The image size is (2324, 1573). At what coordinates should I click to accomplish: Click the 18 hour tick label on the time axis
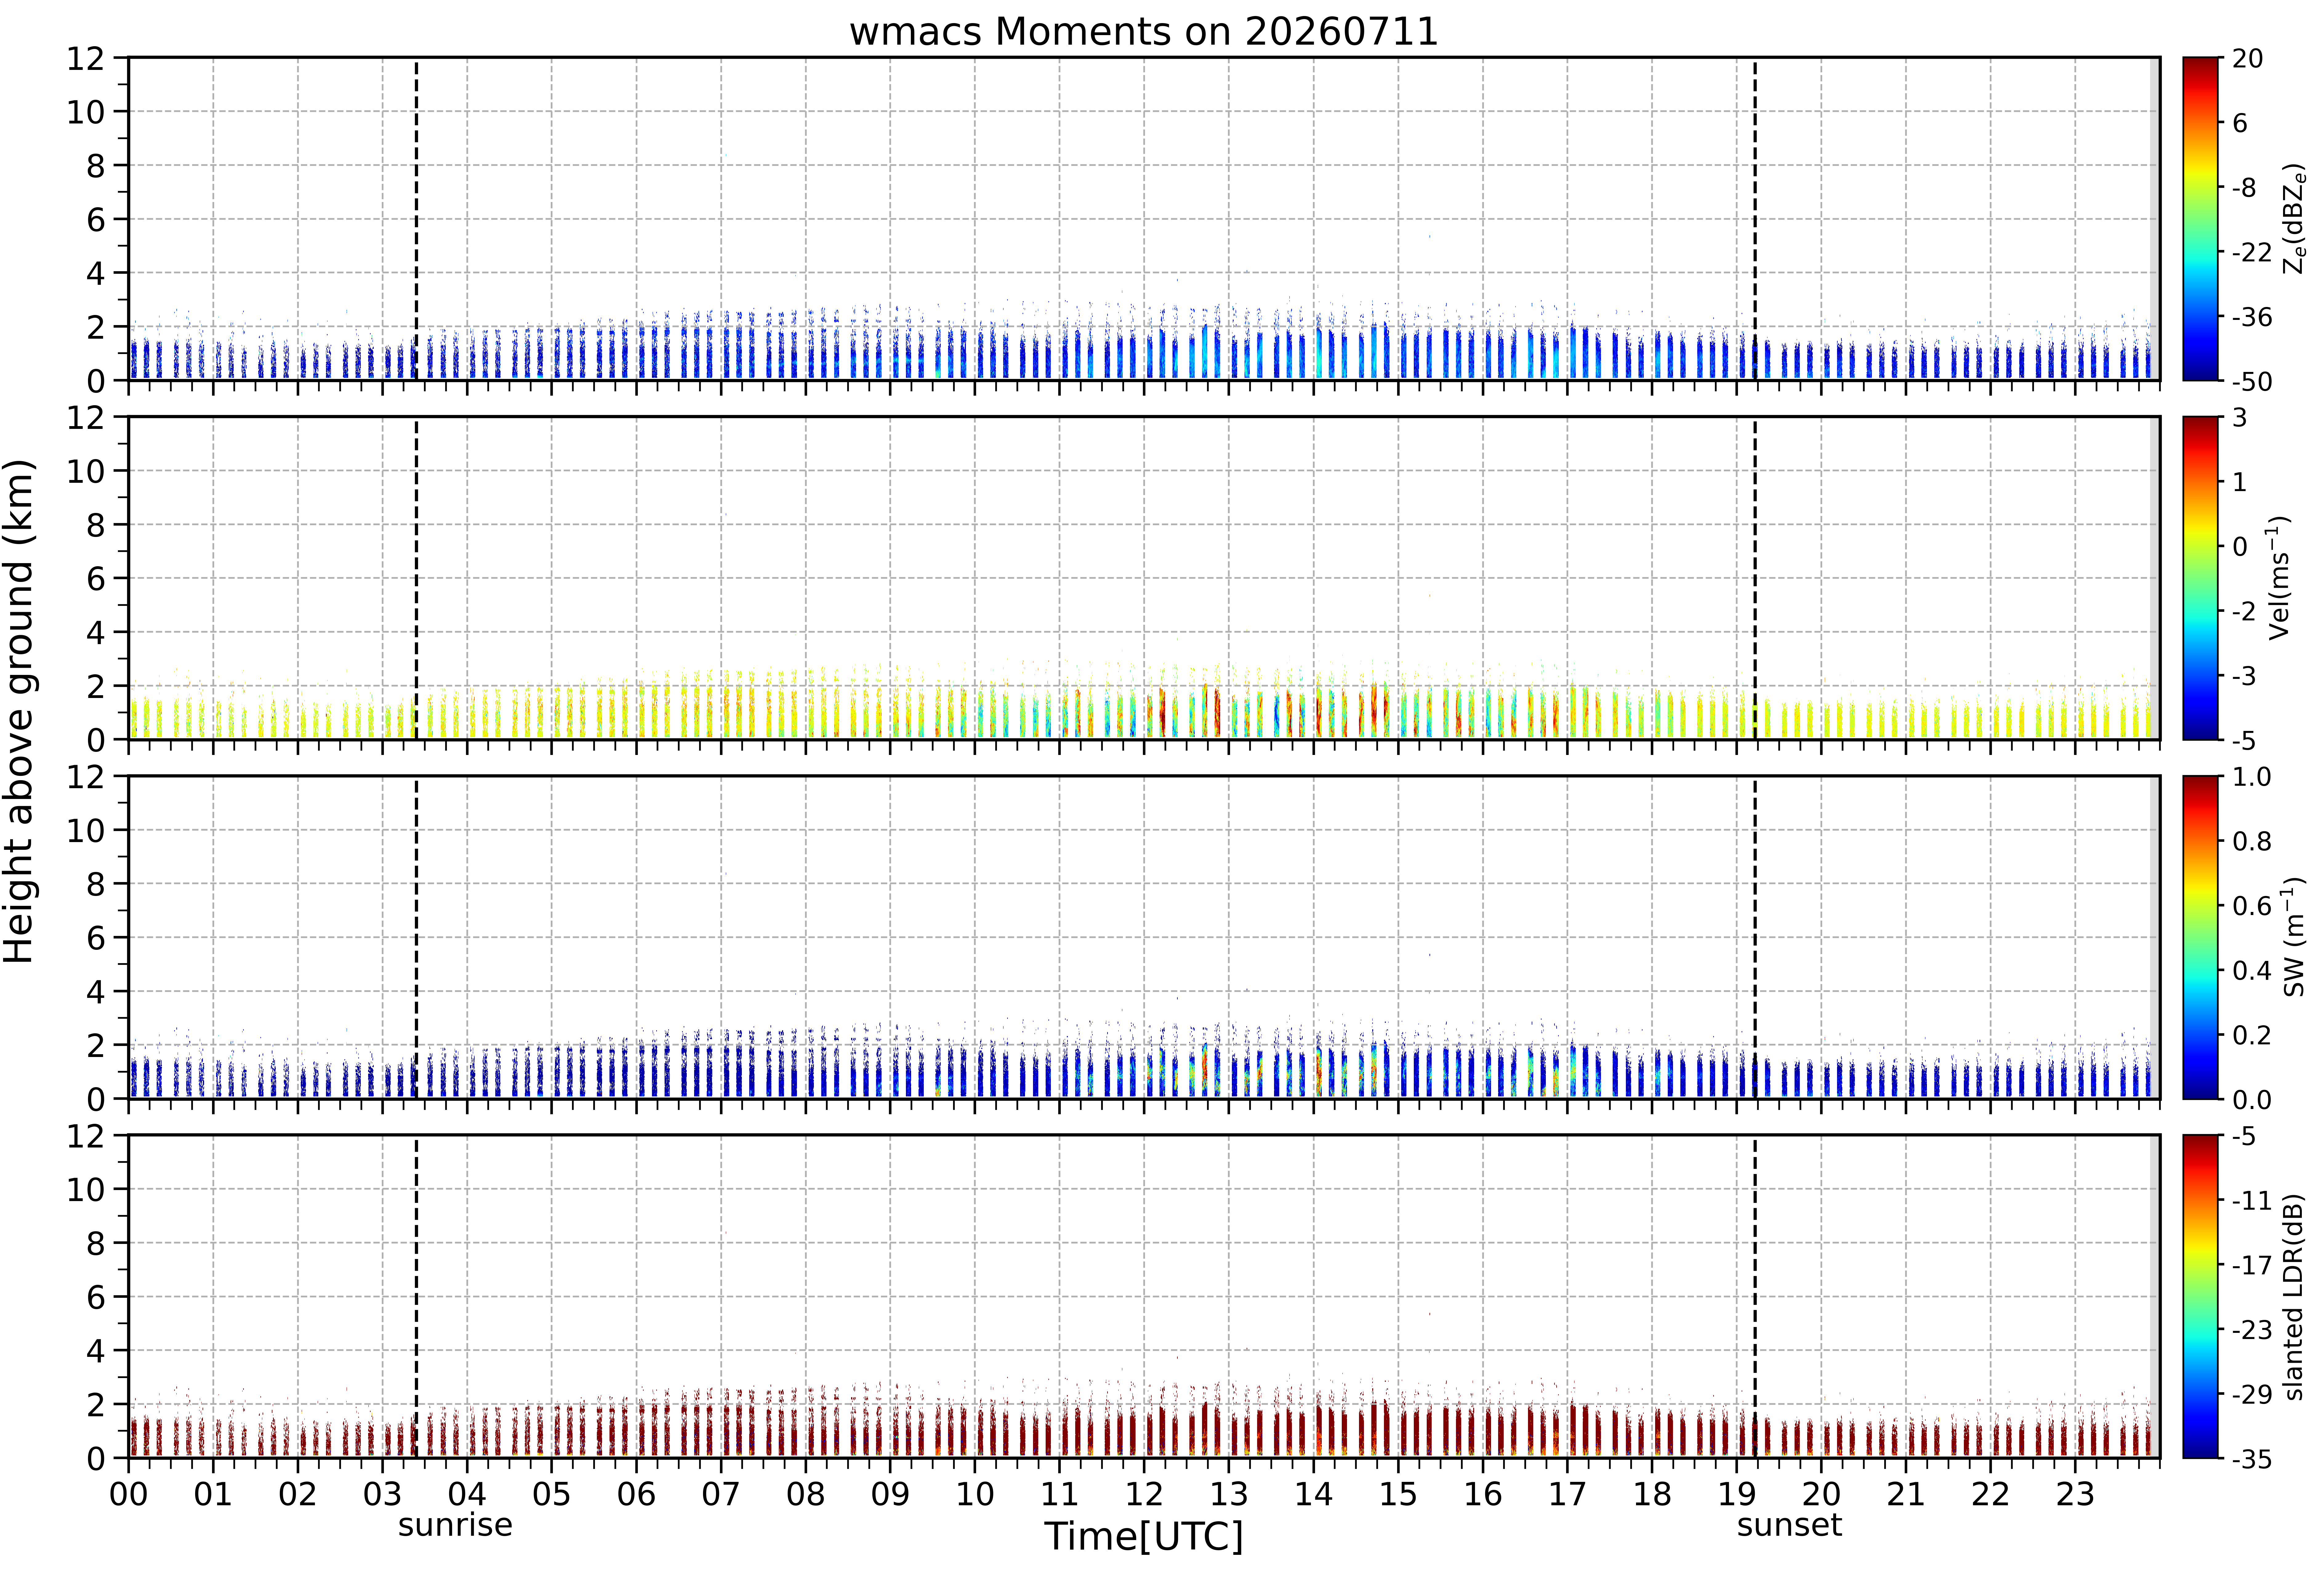point(1652,1494)
